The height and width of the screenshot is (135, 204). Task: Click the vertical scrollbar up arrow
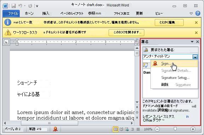tap(137, 48)
